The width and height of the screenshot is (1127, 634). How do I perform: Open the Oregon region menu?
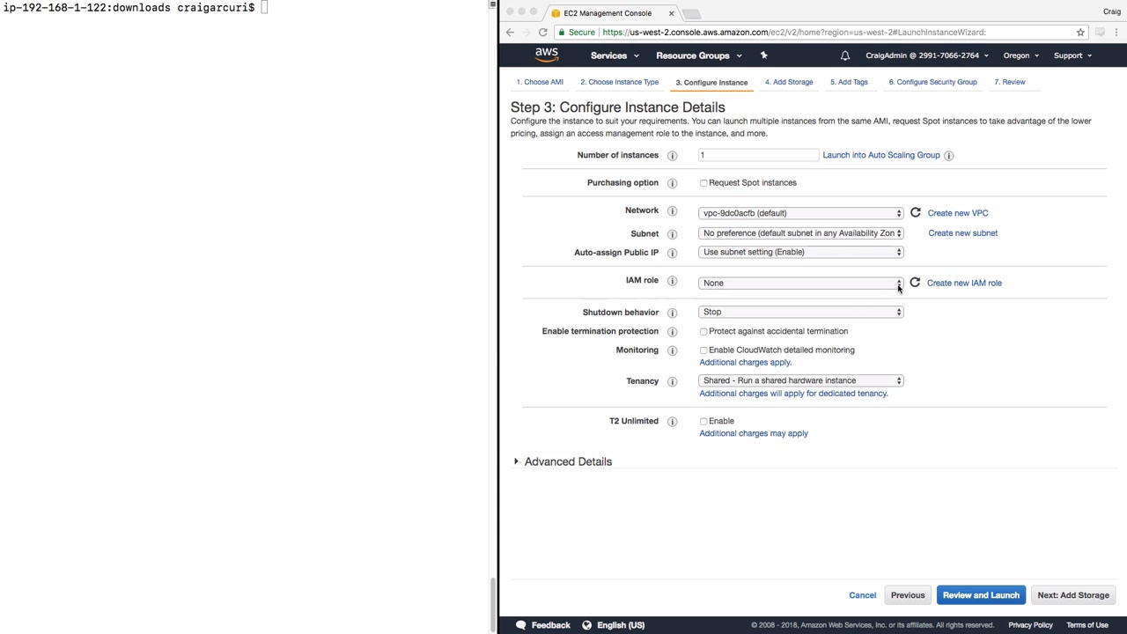pyautogui.click(x=1021, y=55)
